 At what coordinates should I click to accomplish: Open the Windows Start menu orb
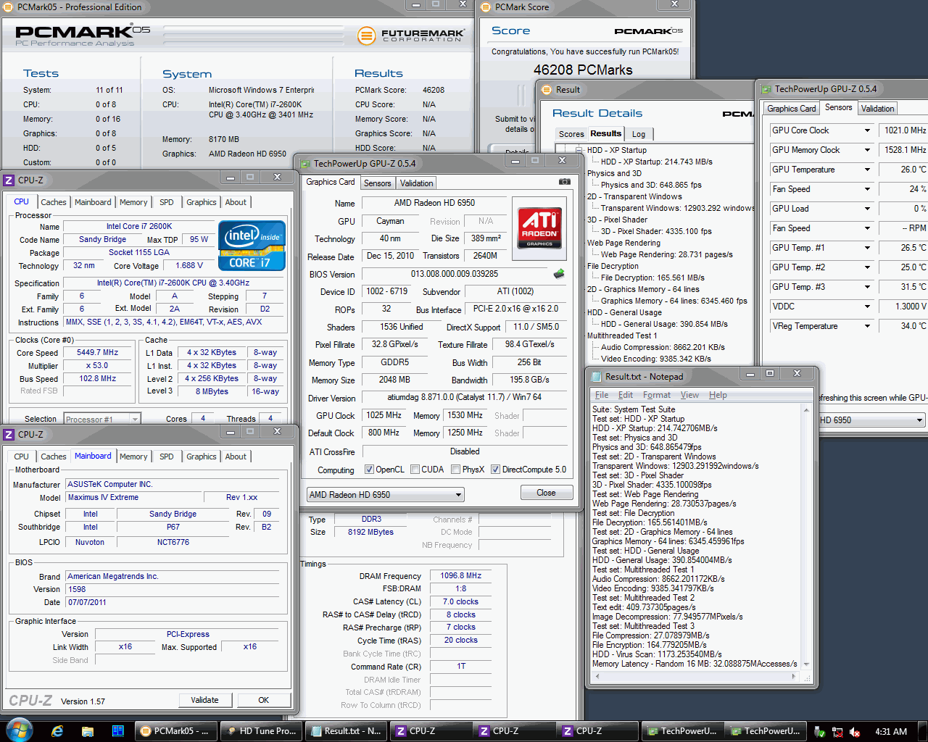[18, 730]
